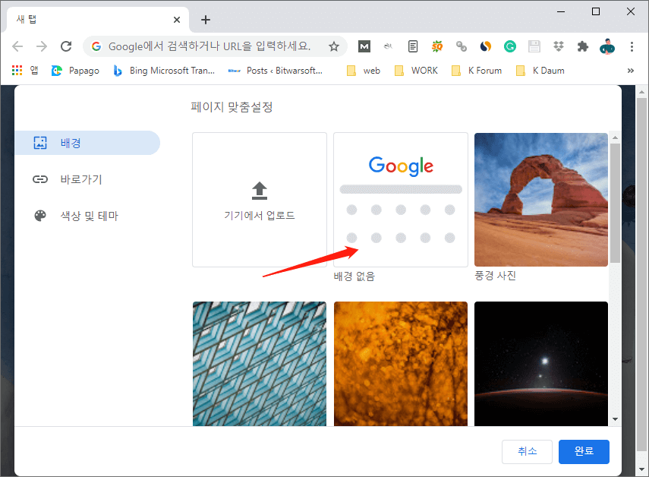
Task: Click the dialog scrollbar up arrow
Action: [x=615, y=137]
